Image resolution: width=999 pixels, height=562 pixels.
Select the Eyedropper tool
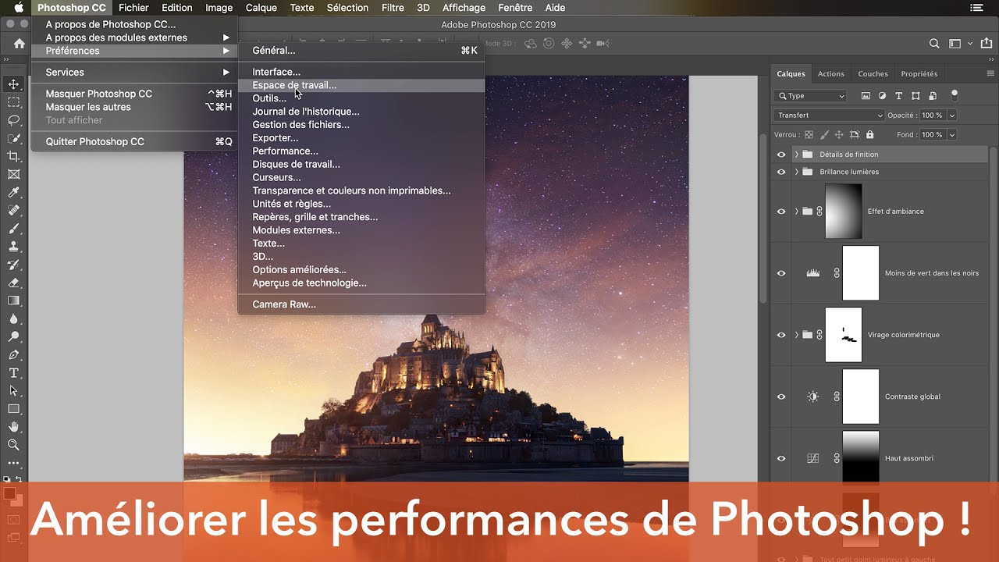tap(13, 192)
